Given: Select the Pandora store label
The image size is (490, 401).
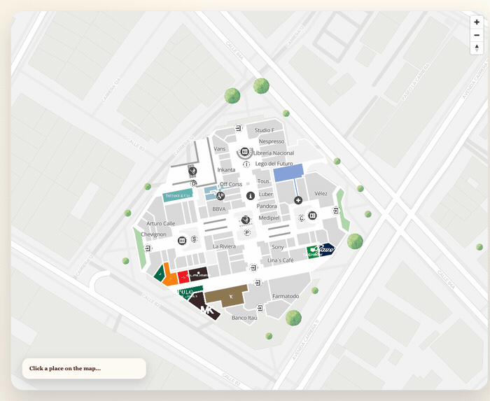Looking at the screenshot, I should (x=267, y=206).
